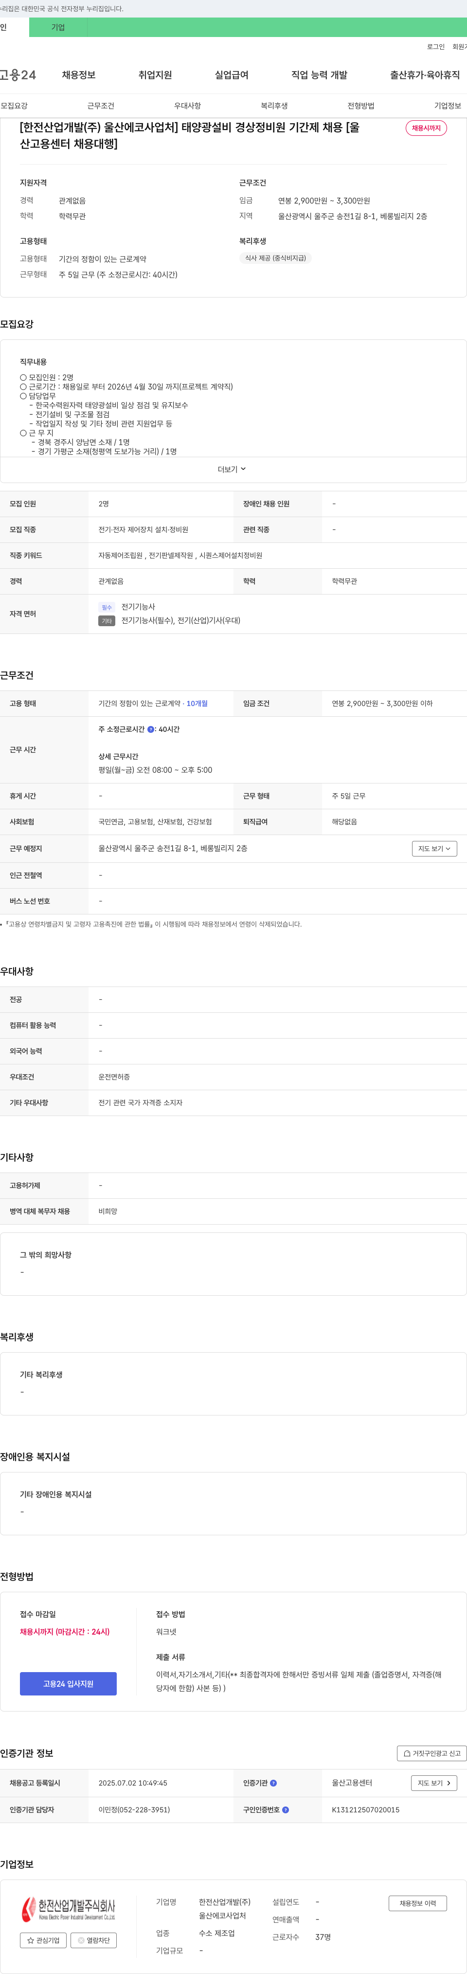Jump to 우대사항 section tab
Image resolution: width=467 pixels, height=1974 pixels.
188,106
